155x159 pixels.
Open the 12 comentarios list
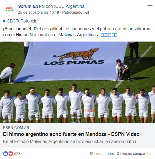102,154
